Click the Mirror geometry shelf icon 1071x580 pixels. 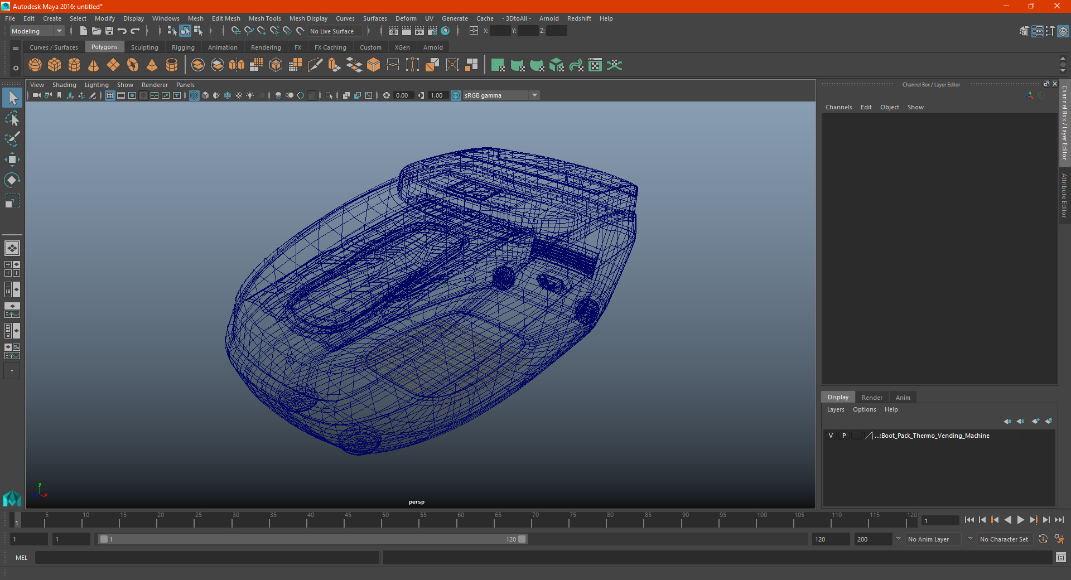(237, 65)
